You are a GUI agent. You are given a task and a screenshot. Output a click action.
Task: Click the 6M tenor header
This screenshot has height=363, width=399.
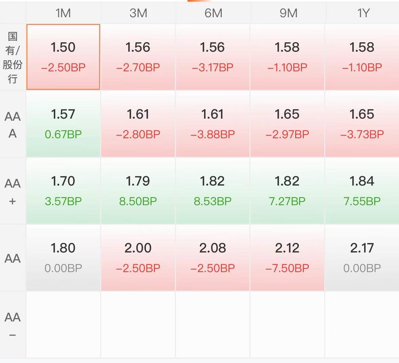213,13
